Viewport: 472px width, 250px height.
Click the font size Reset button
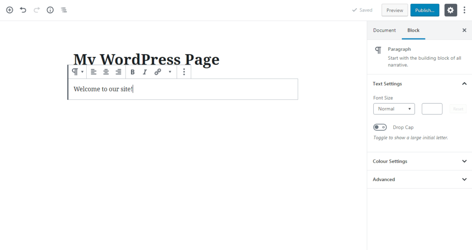[x=458, y=109]
